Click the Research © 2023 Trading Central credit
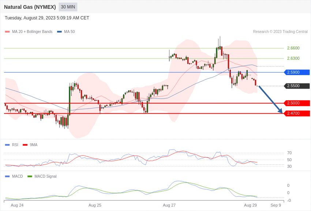The image size is (311, 211). [x=280, y=32]
